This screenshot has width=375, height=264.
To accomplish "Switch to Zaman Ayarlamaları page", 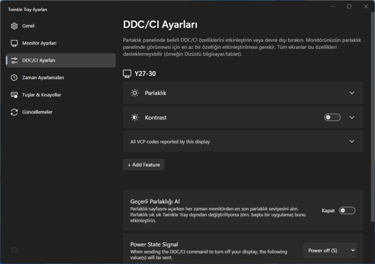I will coord(43,78).
